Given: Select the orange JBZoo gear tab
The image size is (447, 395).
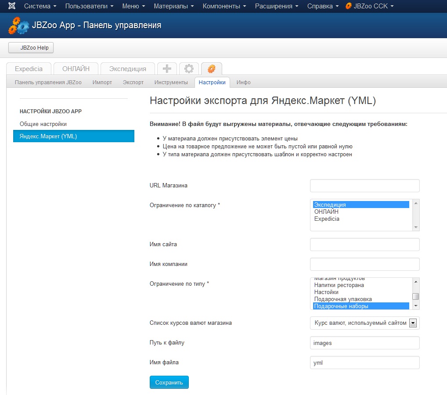Looking at the screenshot, I should [212, 68].
